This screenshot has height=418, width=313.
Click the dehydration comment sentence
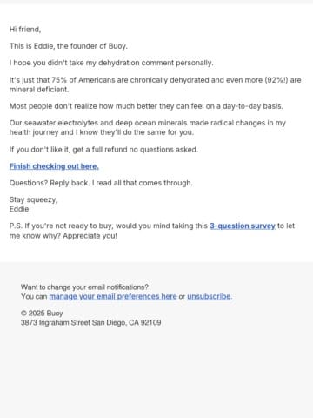[111, 63]
